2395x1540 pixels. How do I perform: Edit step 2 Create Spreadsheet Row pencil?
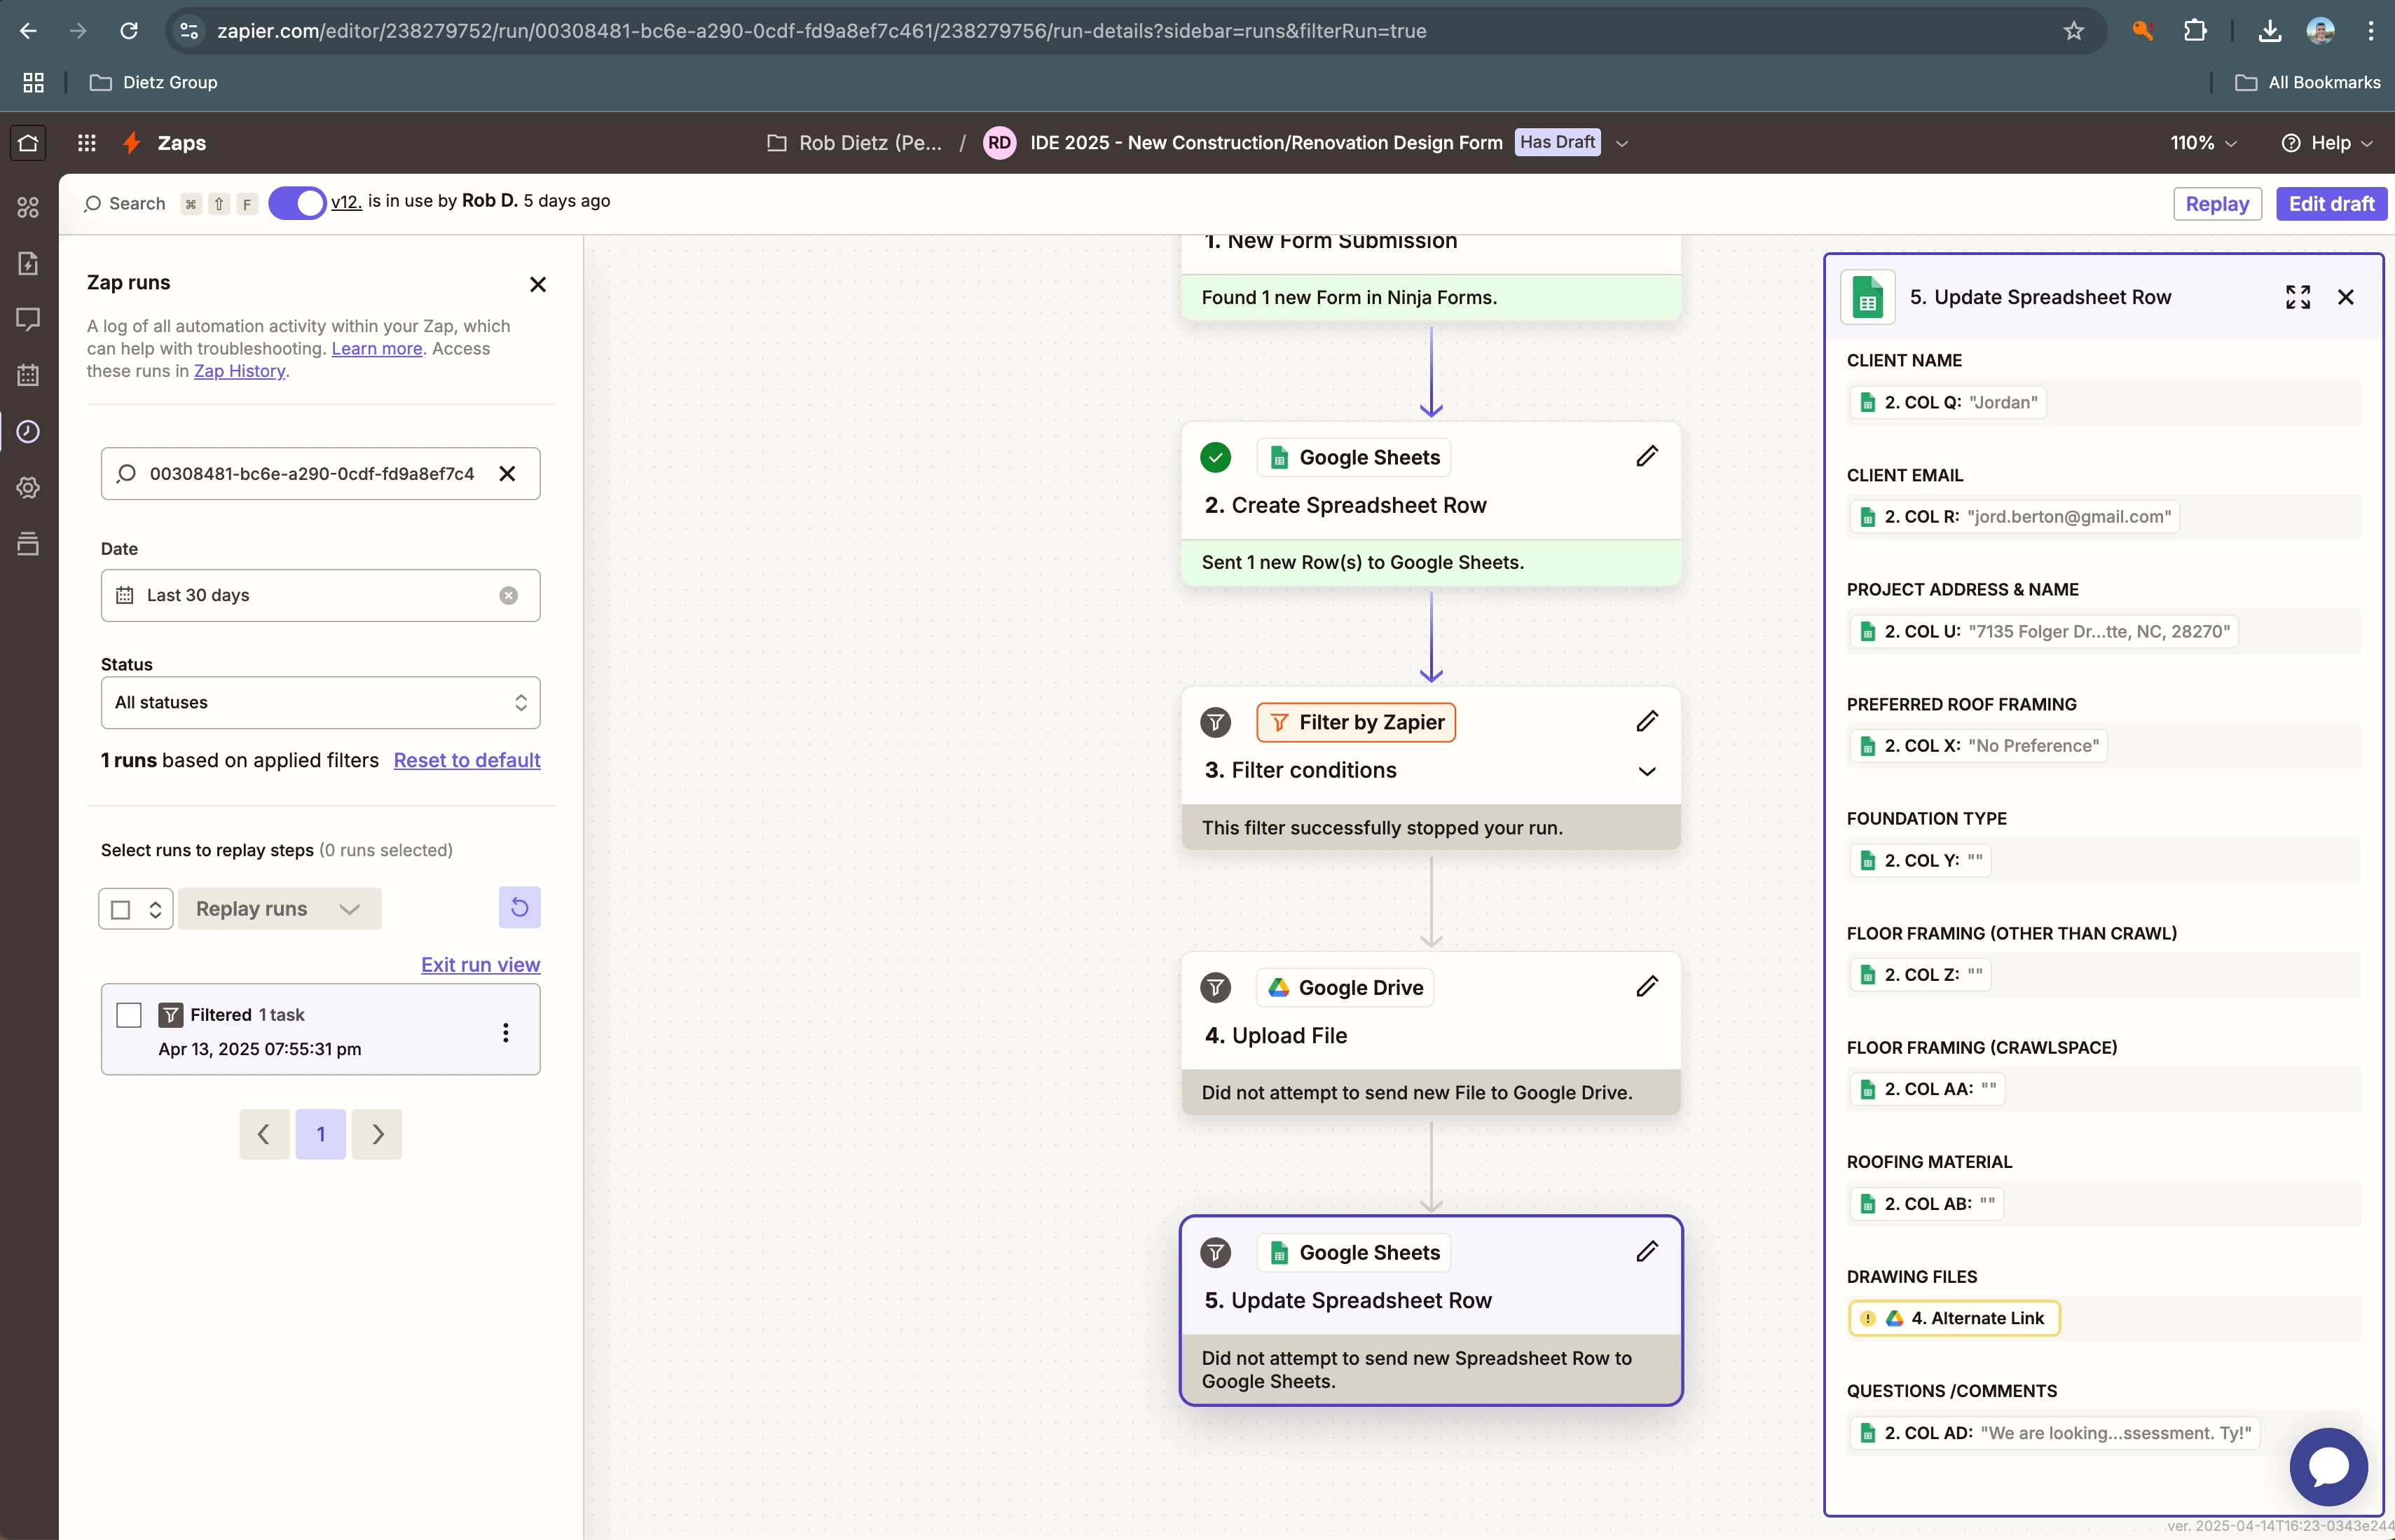pyautogui.click(x=1647, y=457)
